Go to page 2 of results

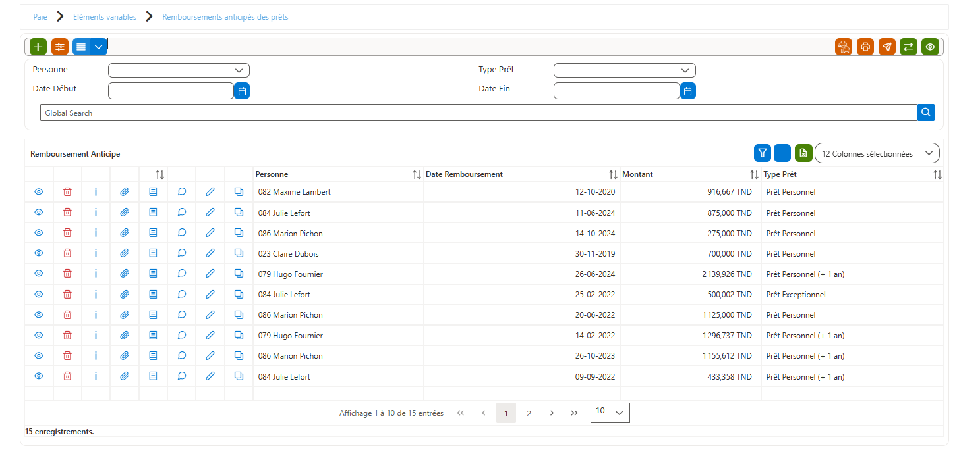pos(529,413)
